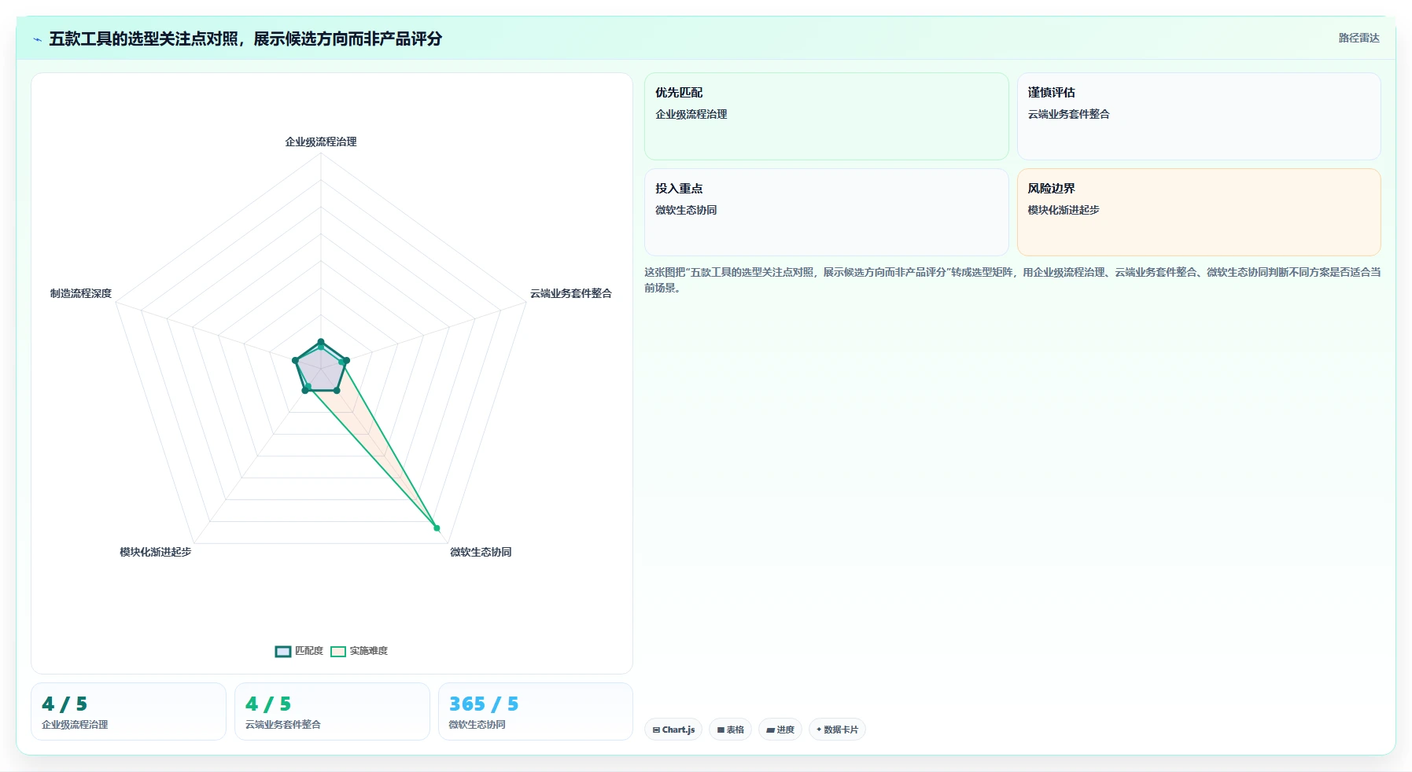Screen dimensions: 1412x772
Task: Click the 4 / 5 企业级流程治理 stat card
Action: tap(128, 711)
